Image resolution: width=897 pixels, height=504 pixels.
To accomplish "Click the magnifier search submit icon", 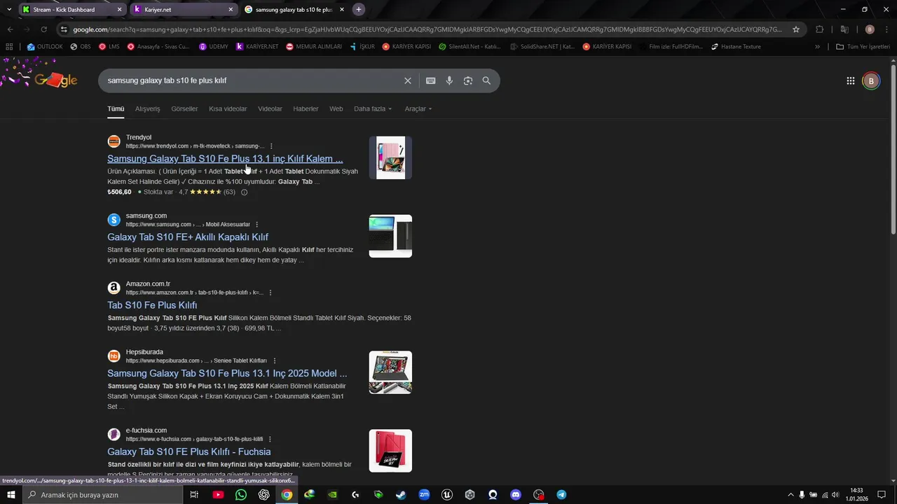I will click(486, 80).
